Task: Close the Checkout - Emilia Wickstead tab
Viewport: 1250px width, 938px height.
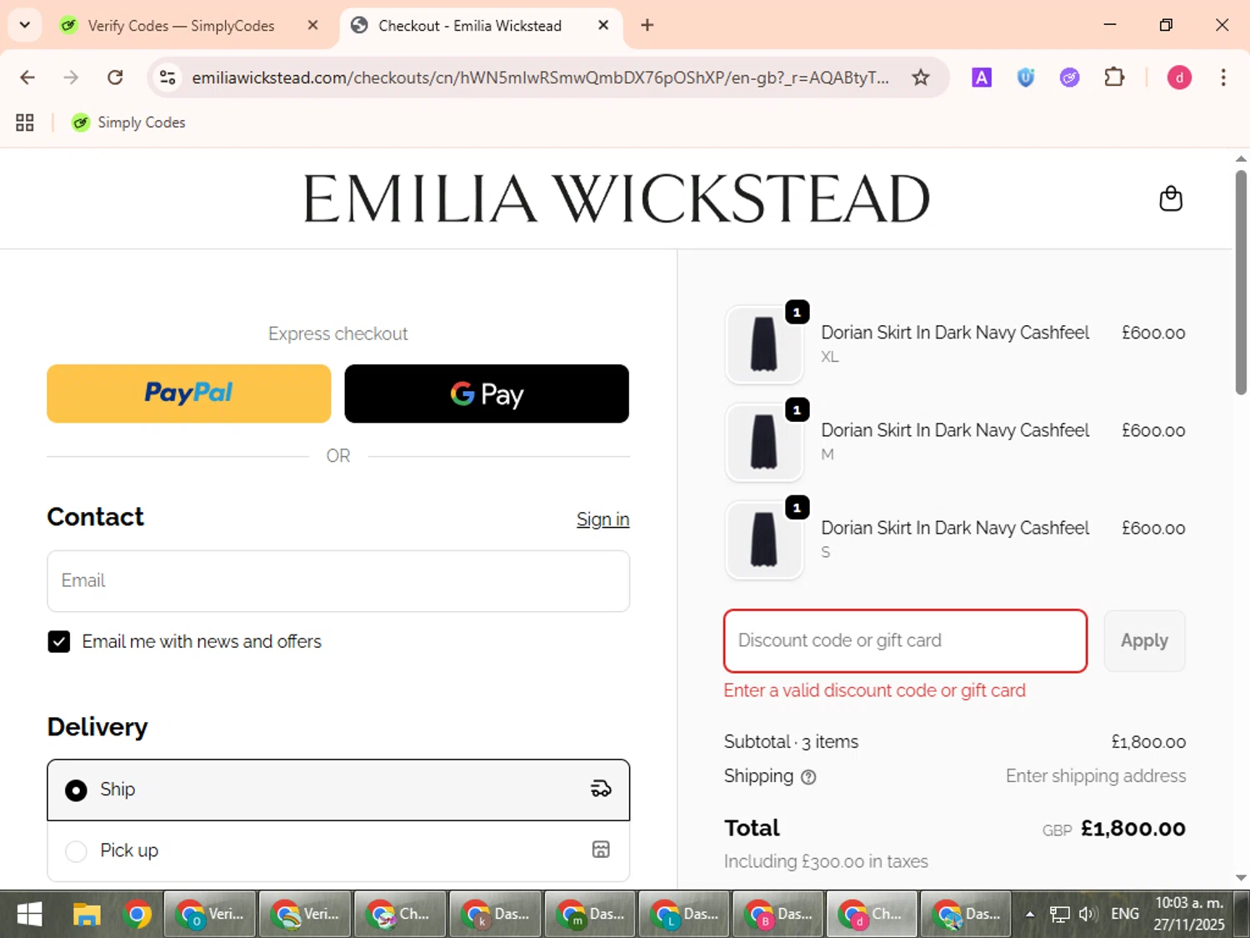Action: click(603, 25)
